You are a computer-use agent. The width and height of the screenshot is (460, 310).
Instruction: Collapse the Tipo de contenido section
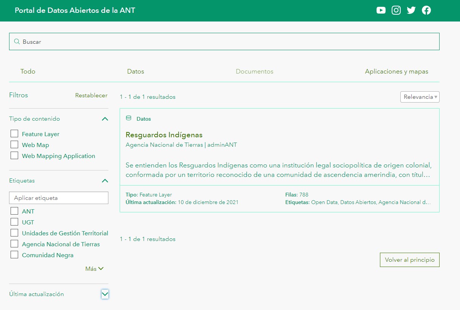(x=105, y=119)
